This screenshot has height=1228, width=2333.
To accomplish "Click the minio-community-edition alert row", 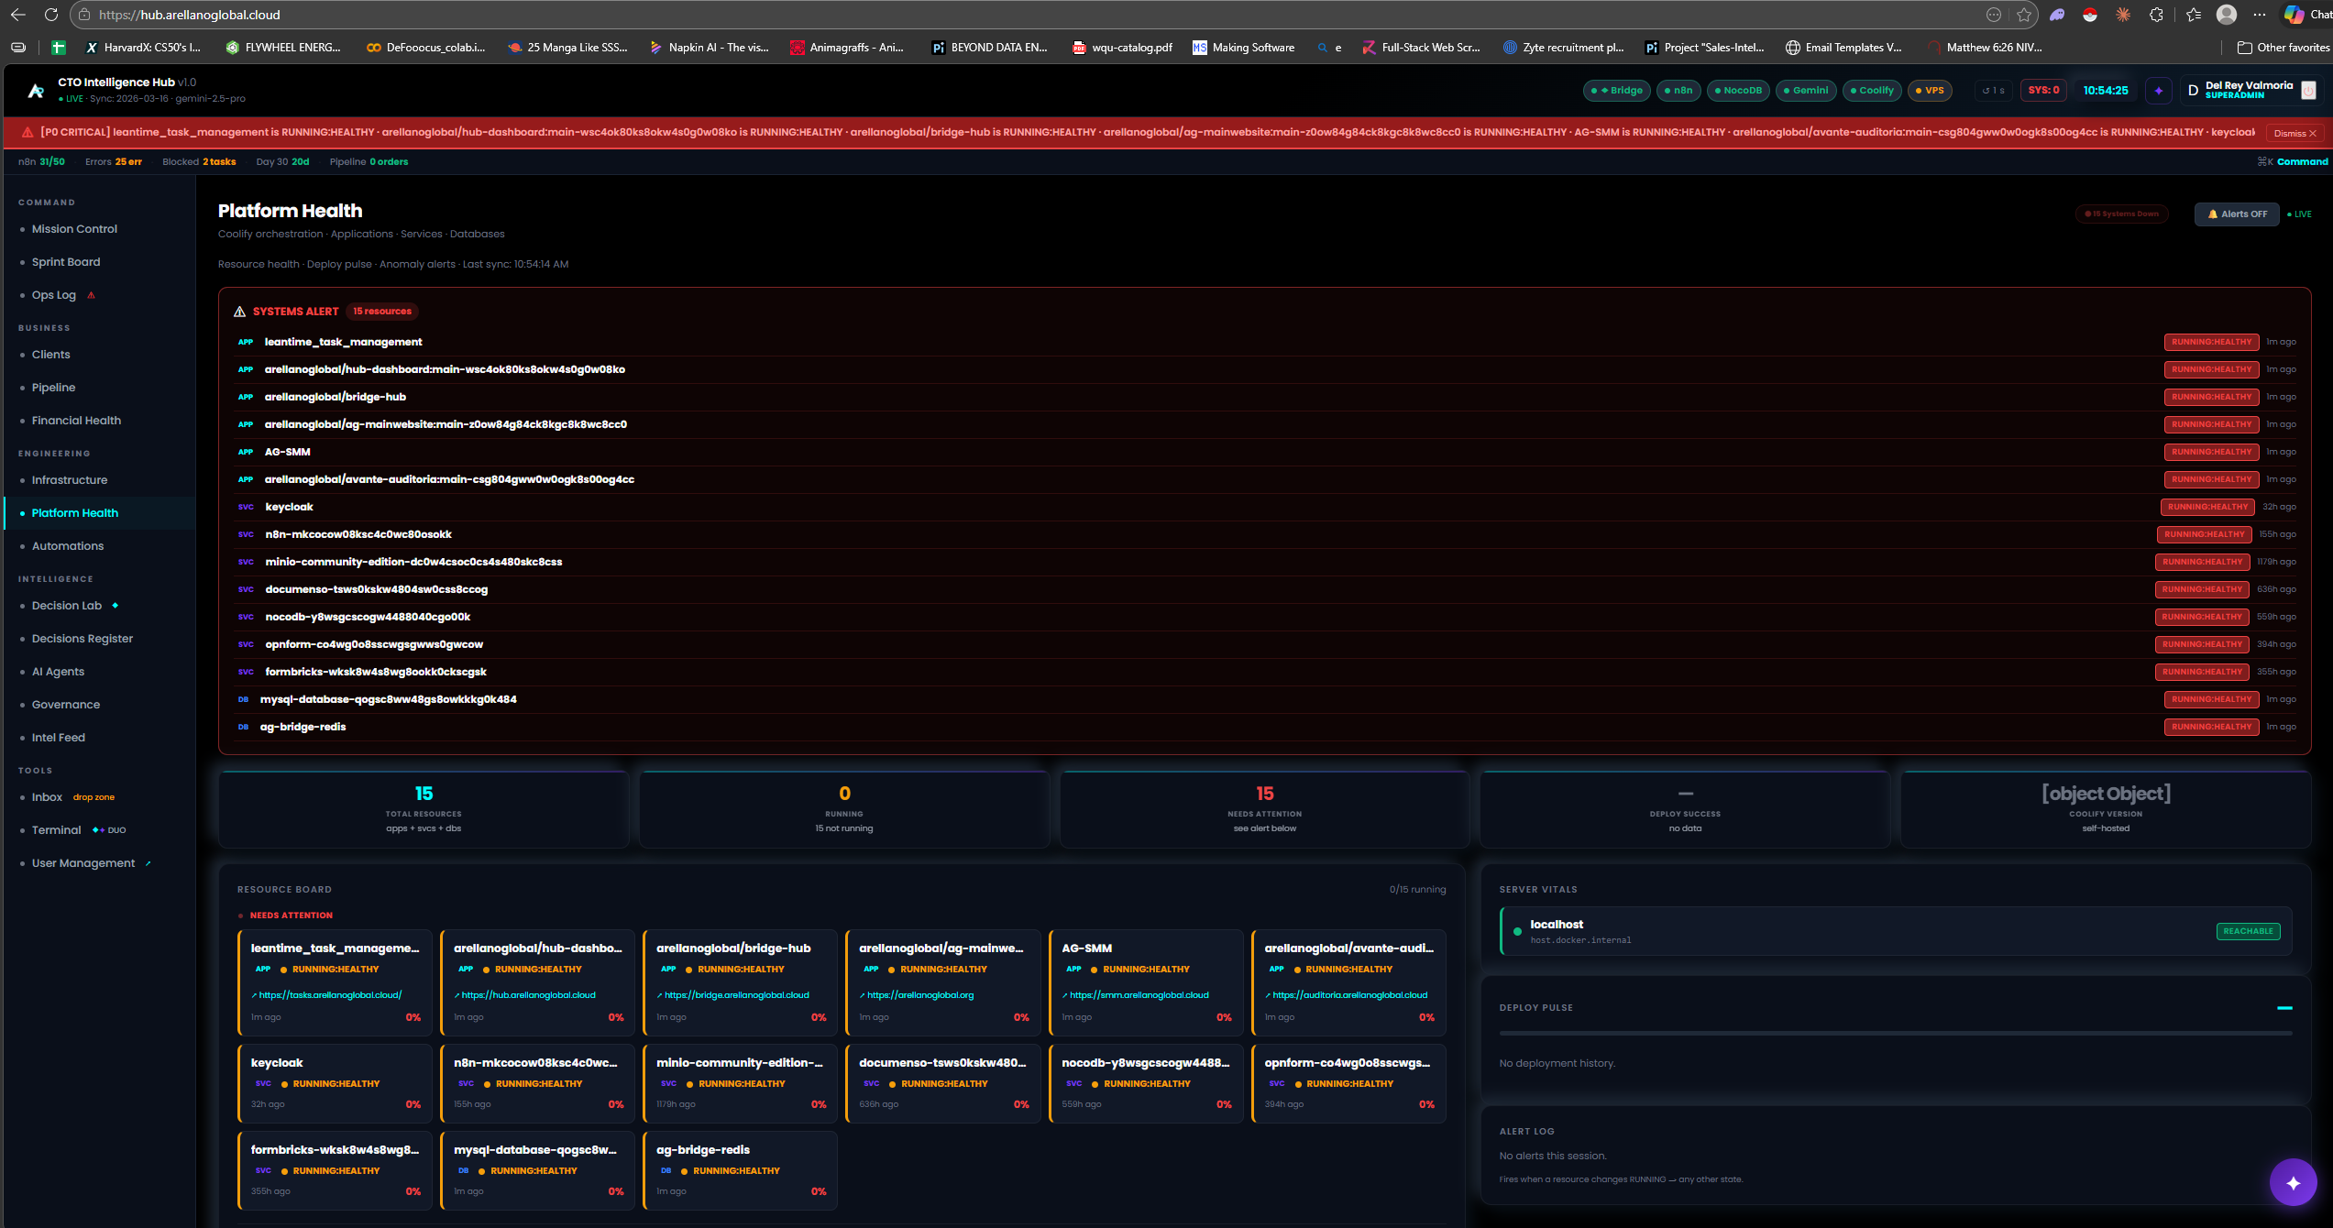I will pyautogui.click(x=1265, y=562).
